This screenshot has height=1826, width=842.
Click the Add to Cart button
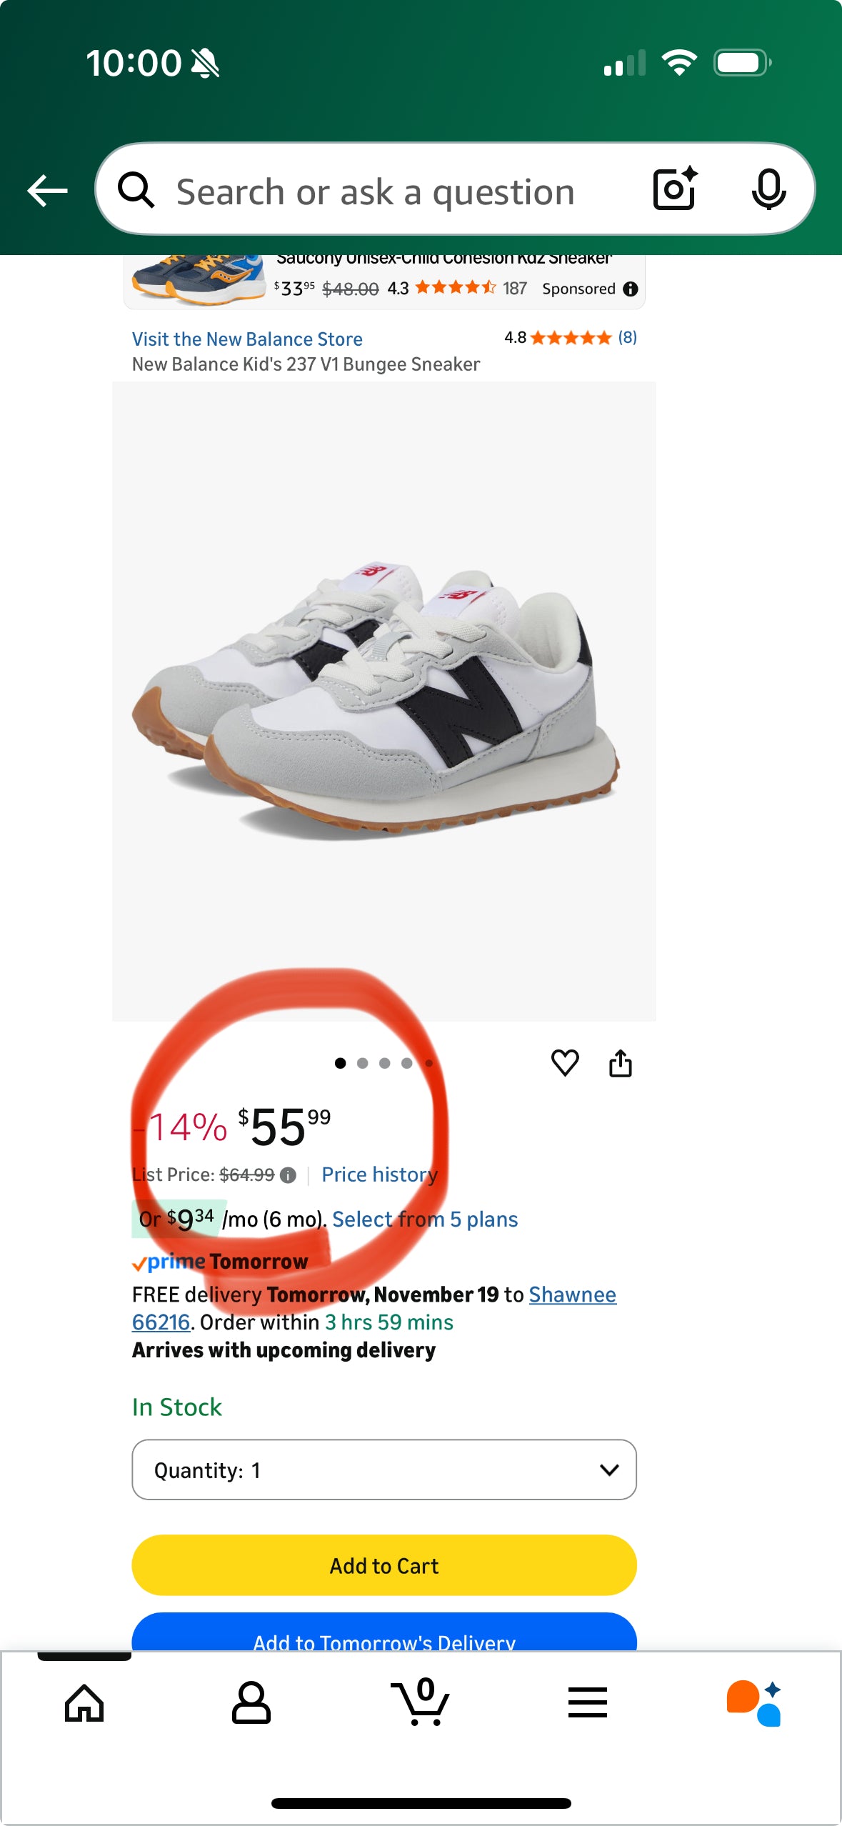pos(384,1565)
